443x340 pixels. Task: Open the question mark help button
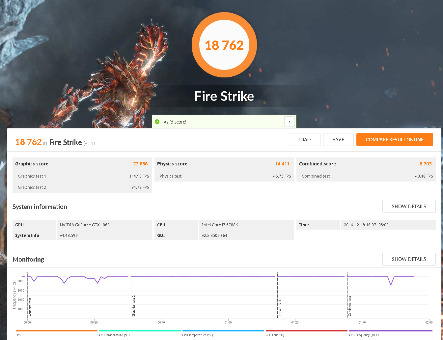(289, 122)
